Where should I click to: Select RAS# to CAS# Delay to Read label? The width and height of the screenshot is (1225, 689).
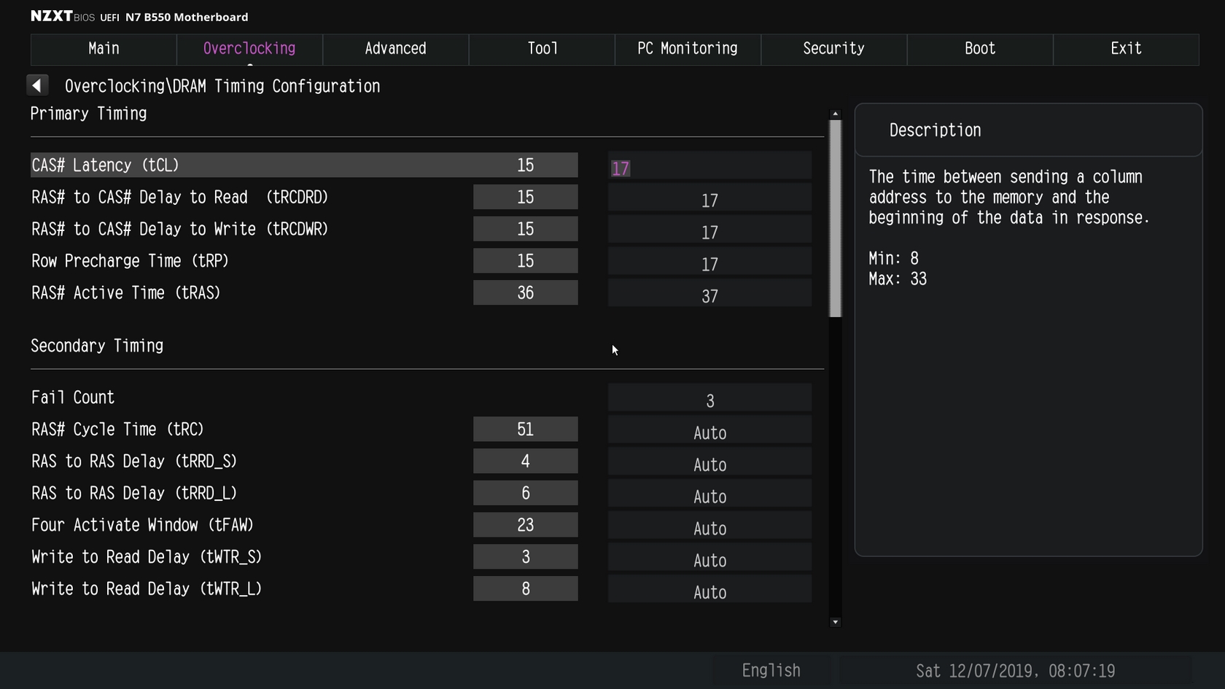[x=179, y=198]
